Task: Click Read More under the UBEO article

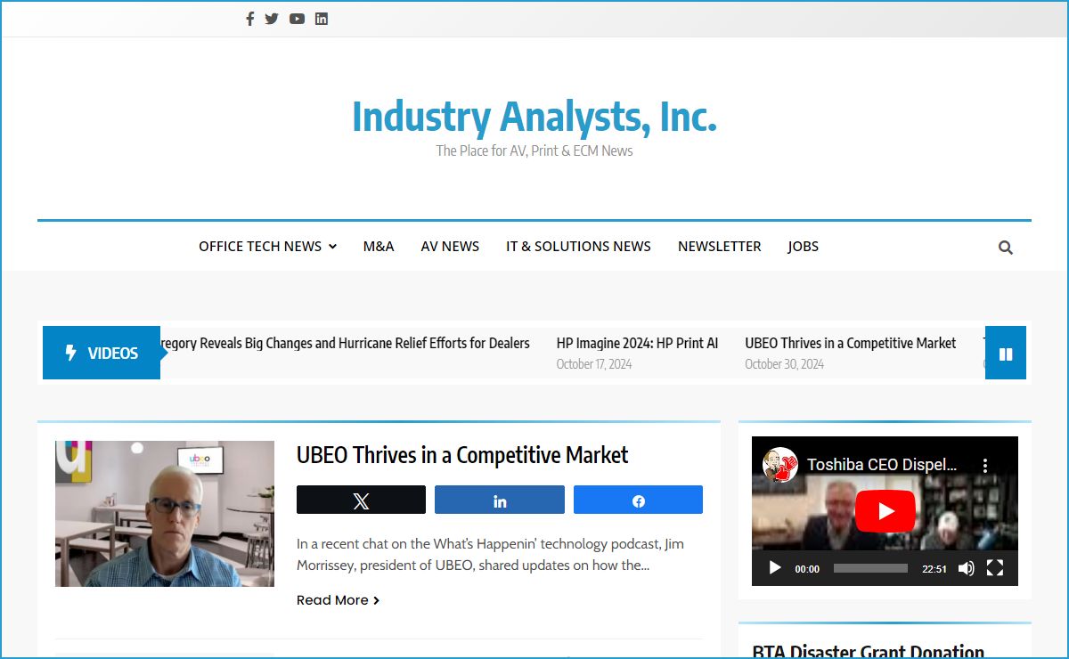Action: tap(339, 600)
